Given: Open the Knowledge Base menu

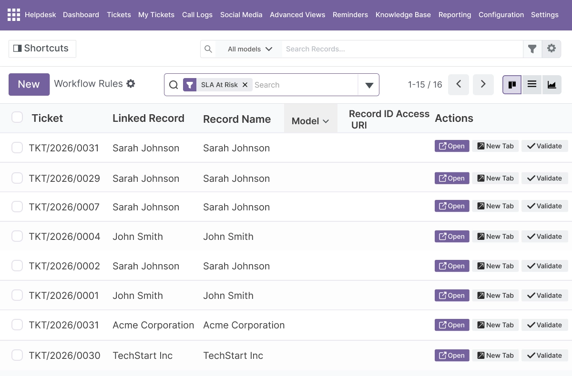Looking at the screenshot, I should coord(403,15).
